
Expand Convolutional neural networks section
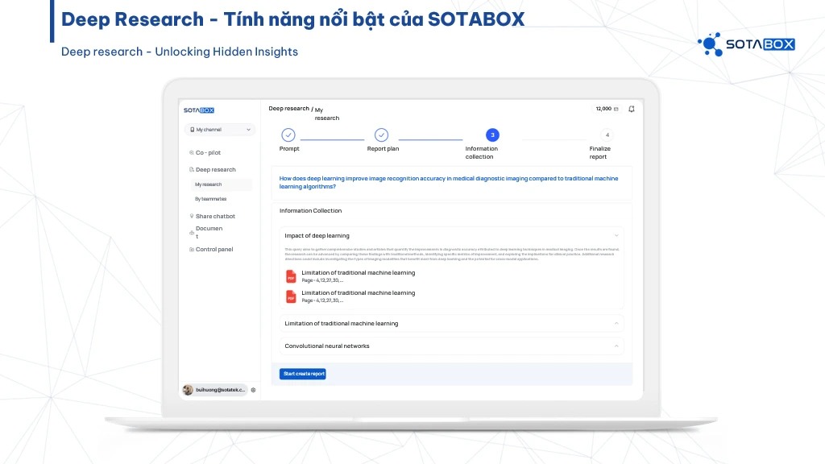pyautogui.click(x=451, y=346)
